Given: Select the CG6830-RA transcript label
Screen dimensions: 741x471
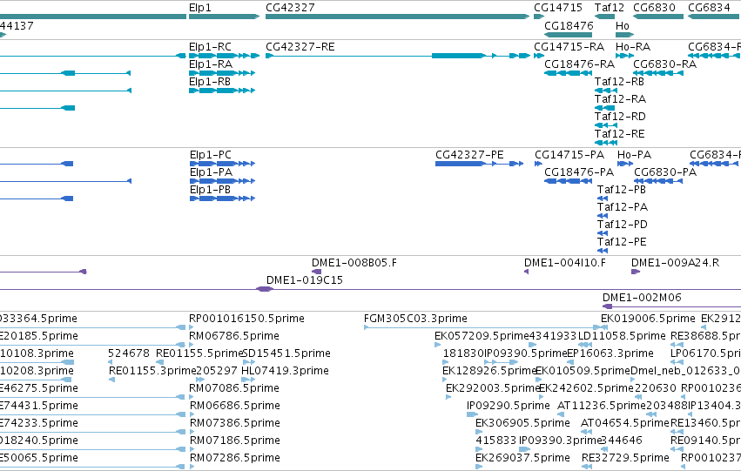Looking at the screenshot, I should tap(665, 64).
